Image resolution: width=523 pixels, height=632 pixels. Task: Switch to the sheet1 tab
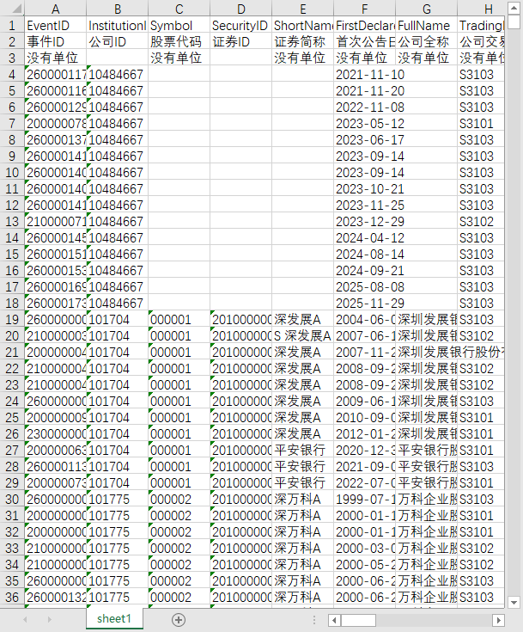[114, 619]
